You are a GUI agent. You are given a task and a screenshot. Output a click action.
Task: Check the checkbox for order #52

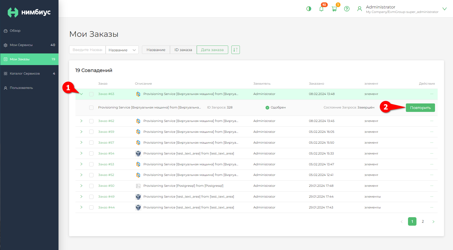pyautogui.click(x=91, y=175)
